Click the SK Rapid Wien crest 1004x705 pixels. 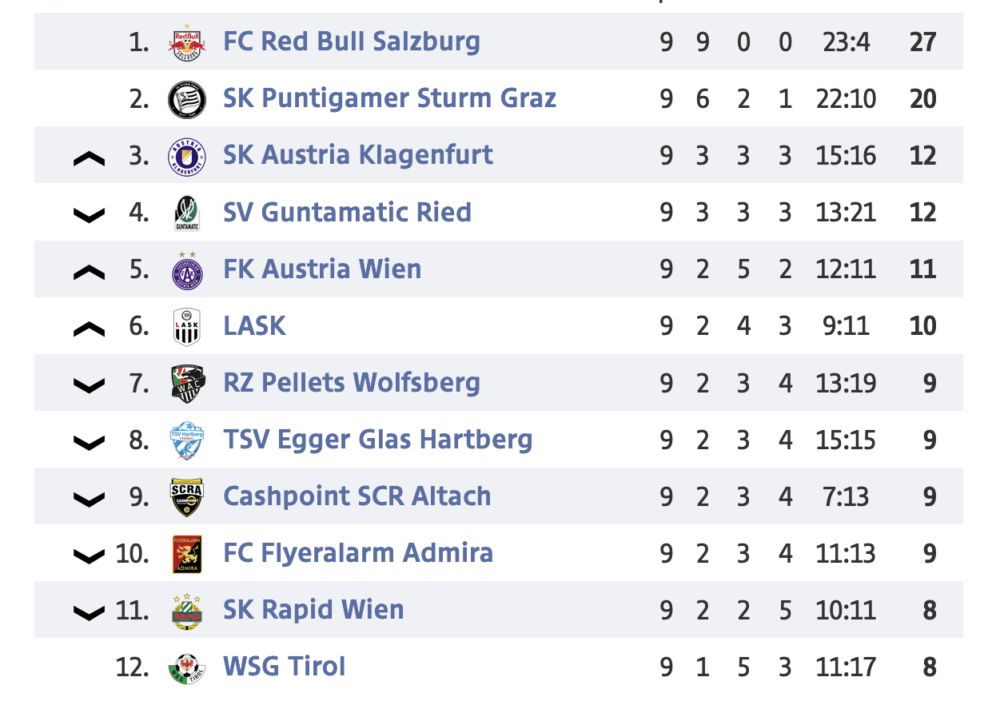tap(187, 611)
